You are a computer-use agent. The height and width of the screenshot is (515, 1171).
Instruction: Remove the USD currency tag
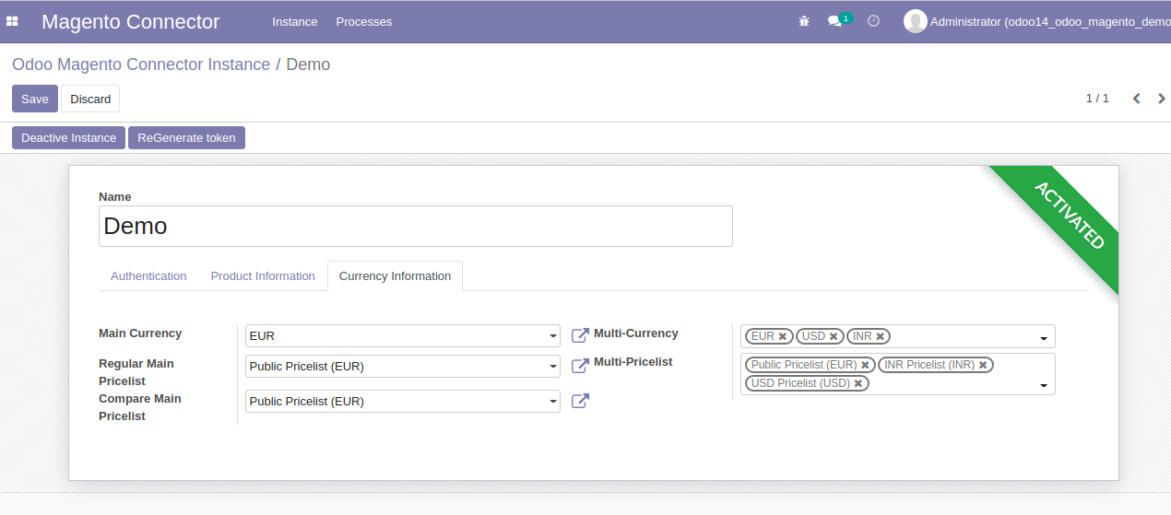coord(834,336)
